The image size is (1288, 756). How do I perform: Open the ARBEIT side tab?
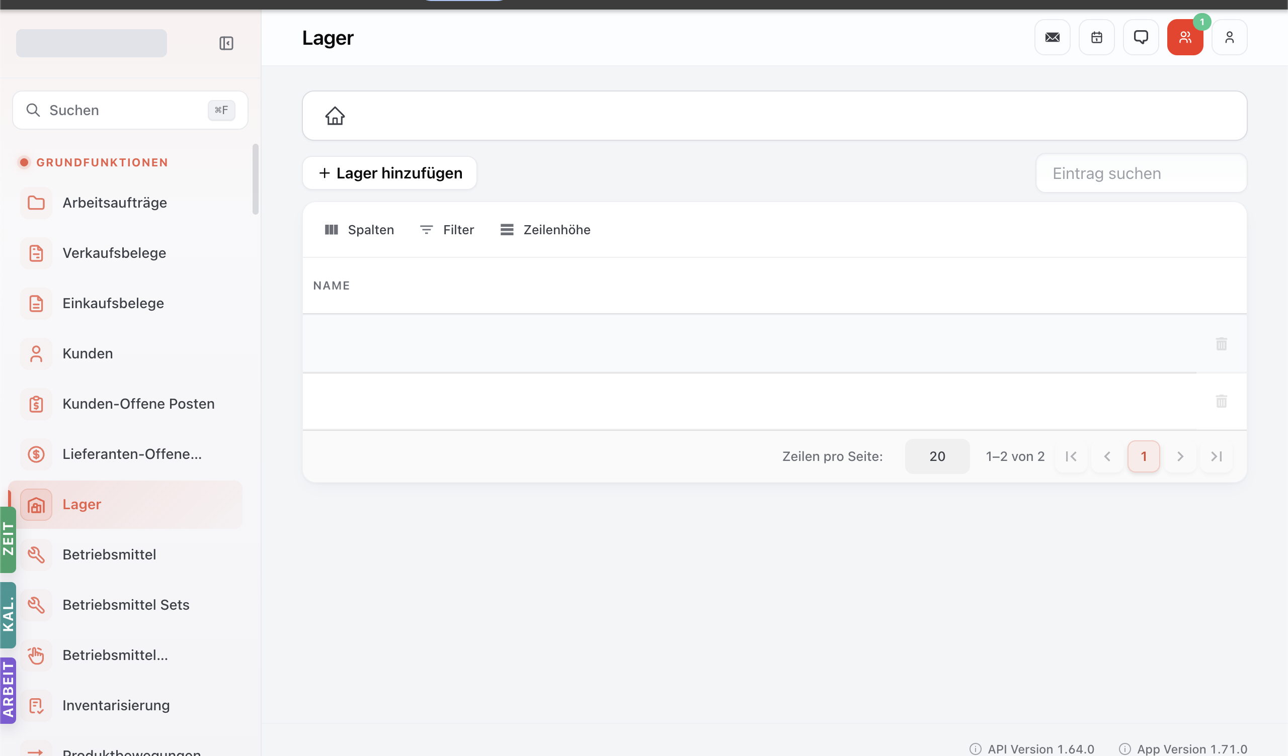8,691
